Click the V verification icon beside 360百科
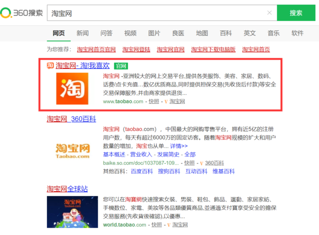 tap(202, 163)
